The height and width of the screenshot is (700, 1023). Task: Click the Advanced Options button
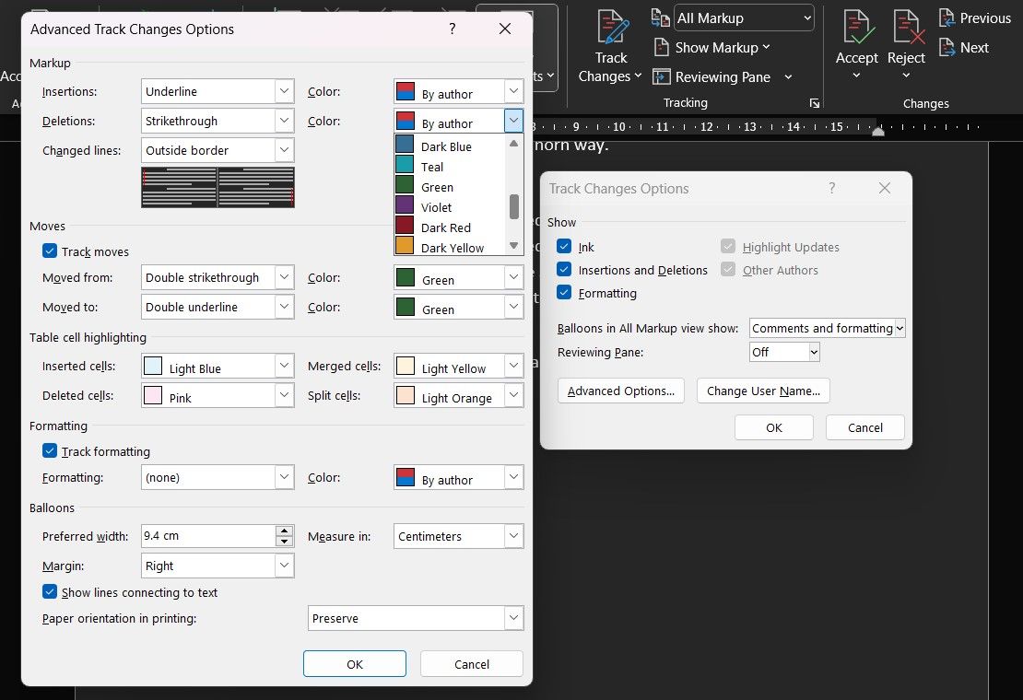click(x=620, y=391)
